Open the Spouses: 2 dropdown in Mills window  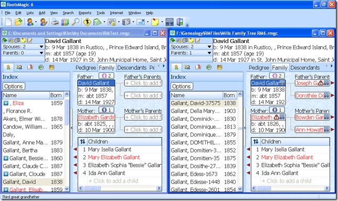(x=209, y=47)
